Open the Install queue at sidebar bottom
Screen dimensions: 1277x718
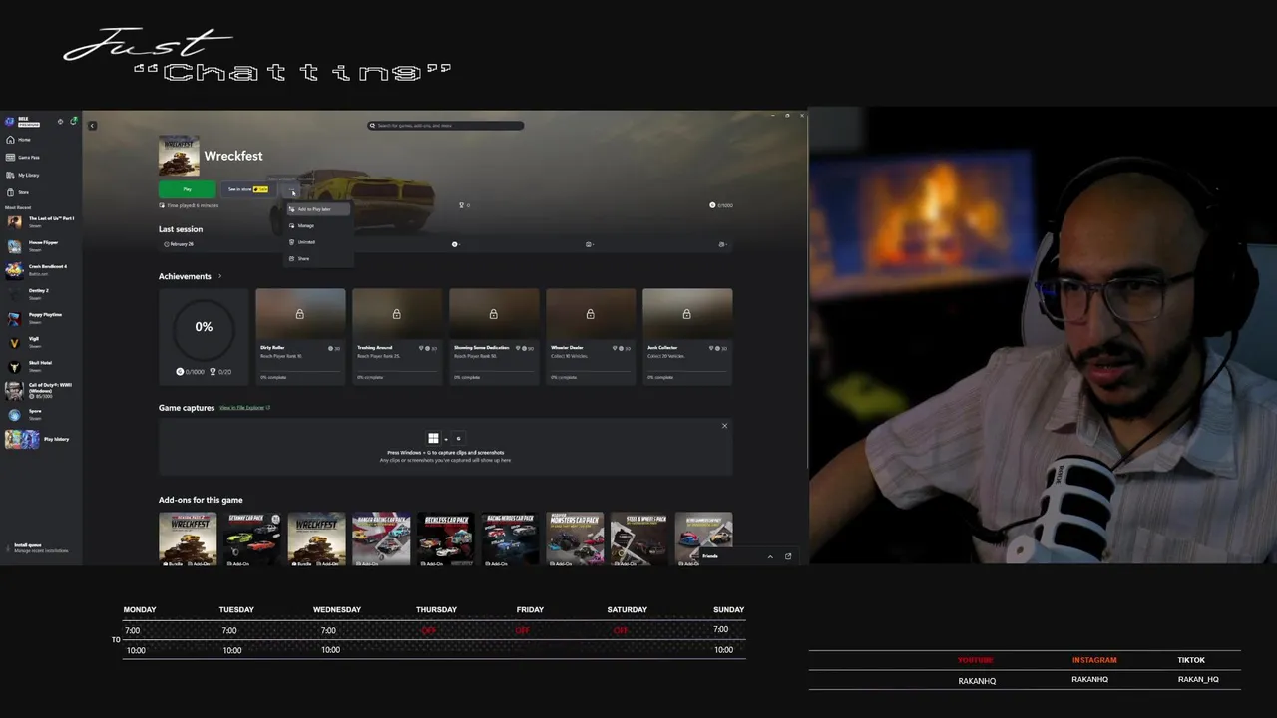click(41, 547)
